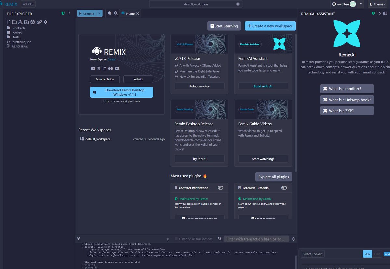Click Explore all plugins
Image resolution: width=390 pixels, height=269 pixels.
274,177
